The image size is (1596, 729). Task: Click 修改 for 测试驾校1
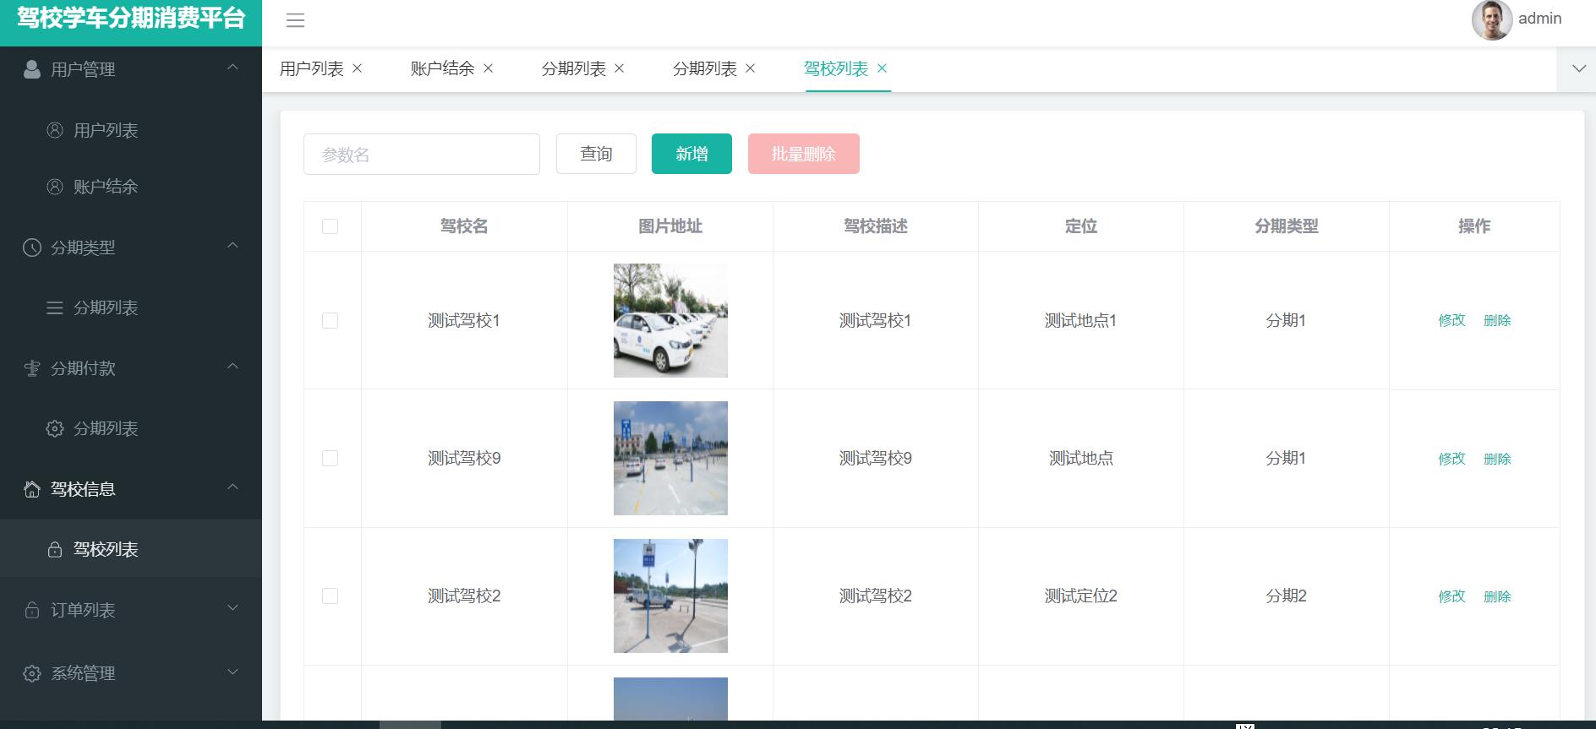click(1451, 320)
